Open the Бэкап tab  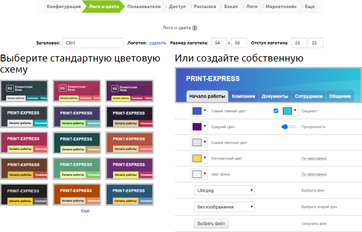click(233, 6)
